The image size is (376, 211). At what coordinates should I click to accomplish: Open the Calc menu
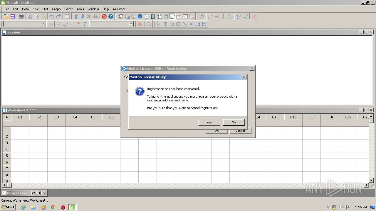point(36,9)
